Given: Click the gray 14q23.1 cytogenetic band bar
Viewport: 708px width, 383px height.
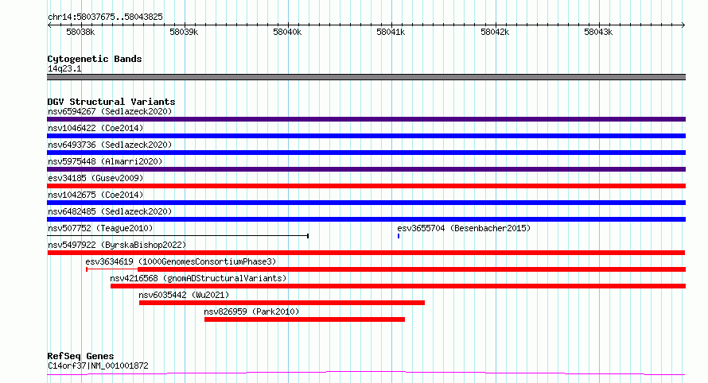Looking at the screenshot, I should [x=366, y=77].
